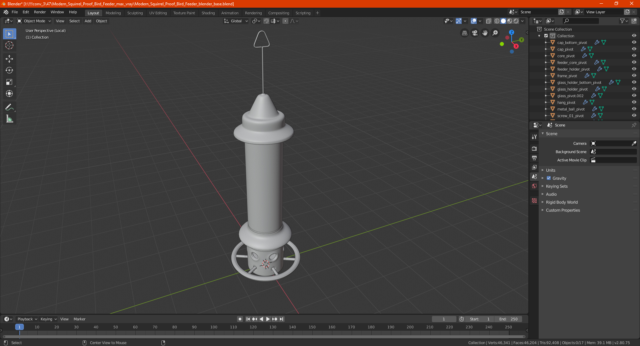Open the Render properties tab icon
The width and height of the screenshot is (640, 346).
tap(534, 148)
